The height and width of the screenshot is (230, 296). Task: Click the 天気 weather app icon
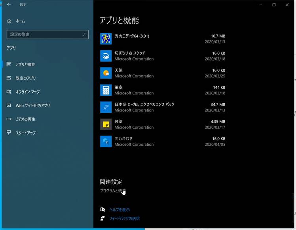pos(106,73)
